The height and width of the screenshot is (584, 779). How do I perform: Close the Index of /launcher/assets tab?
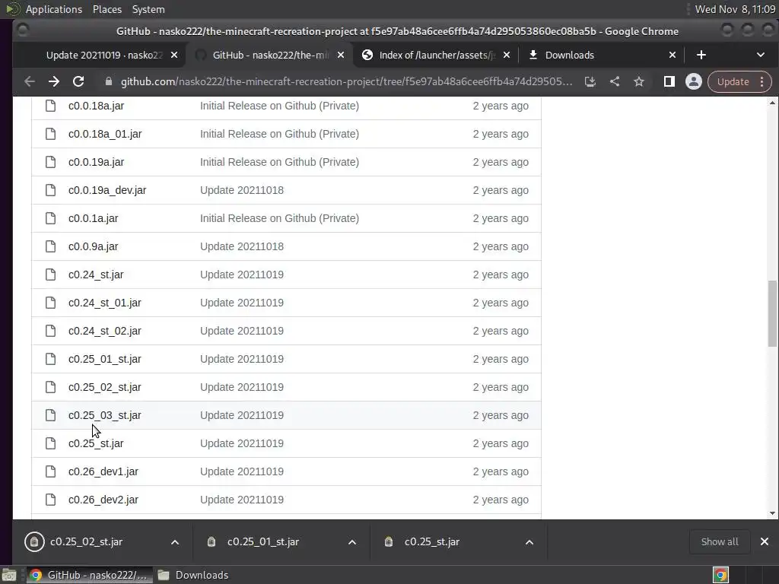[506, 55]
